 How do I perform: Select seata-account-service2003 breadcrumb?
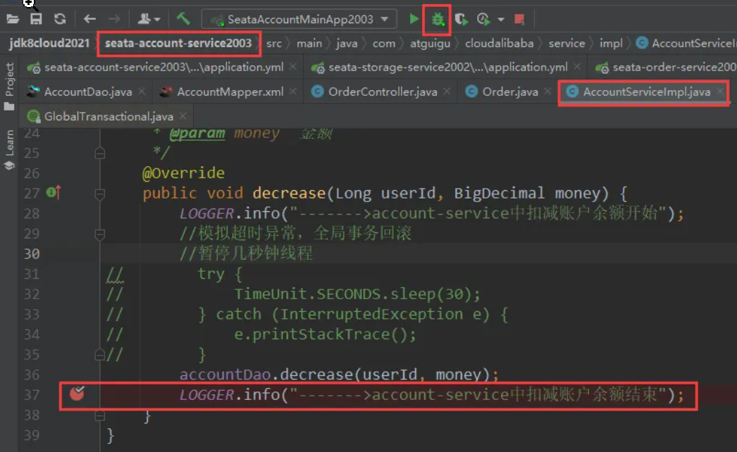pos(178,43)
